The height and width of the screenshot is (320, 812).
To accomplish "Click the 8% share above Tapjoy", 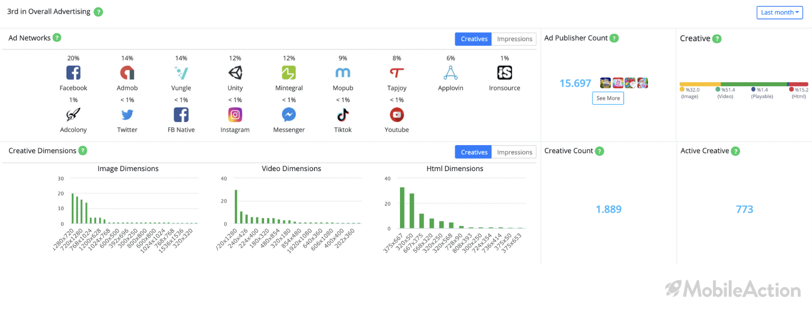I will 397,58.
